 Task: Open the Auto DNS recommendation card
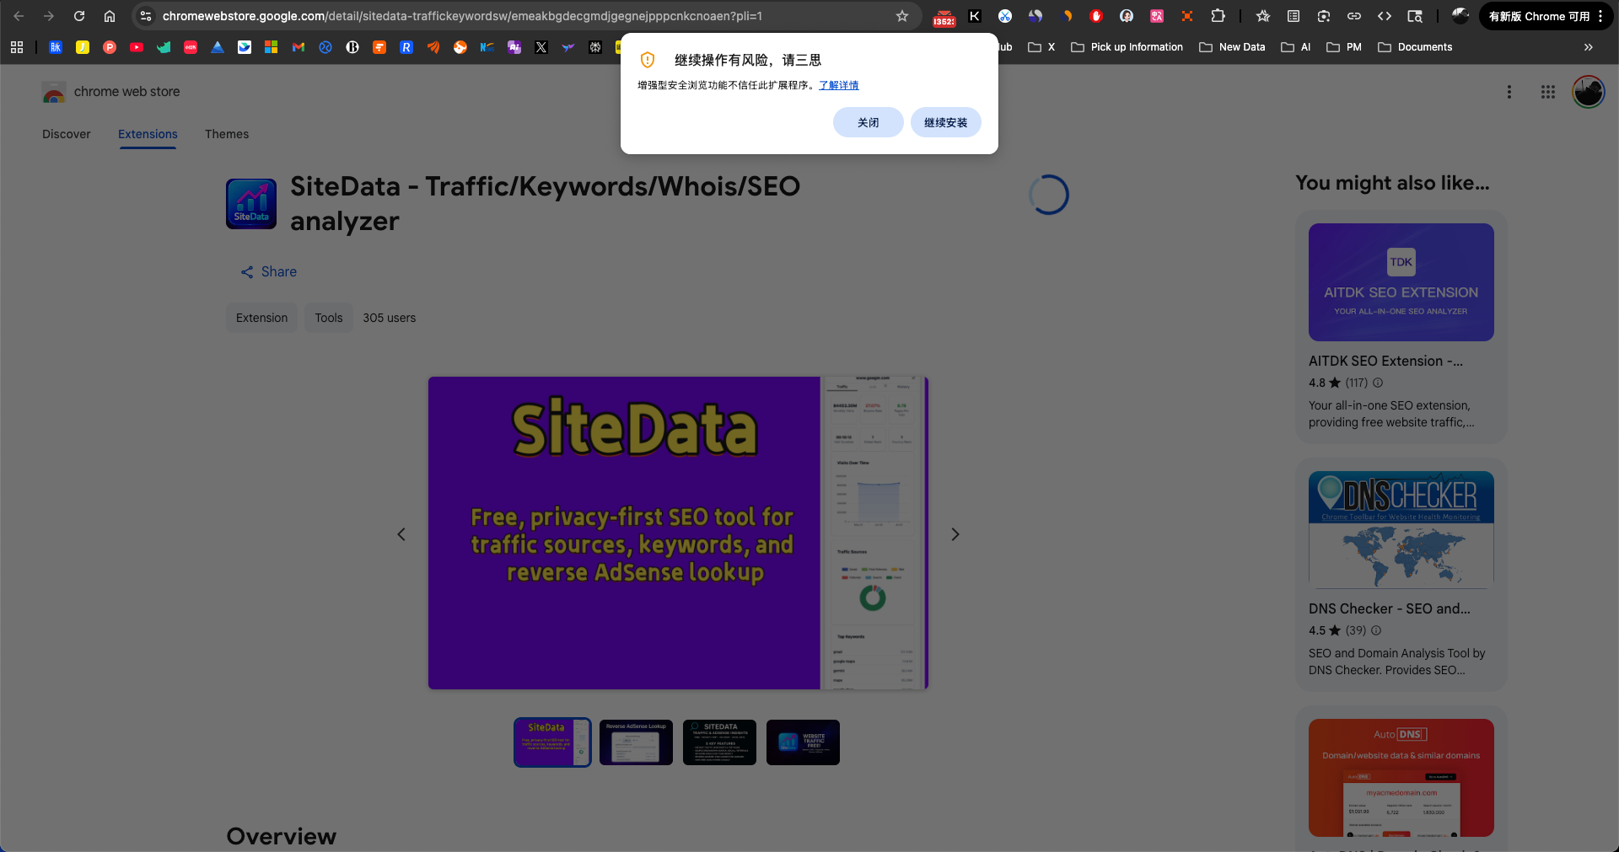pos(1401,779)
